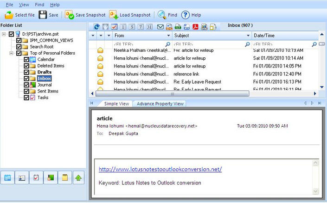
Task: Click the 31-day view toolbar icon
Action: (x=149, y=27)
